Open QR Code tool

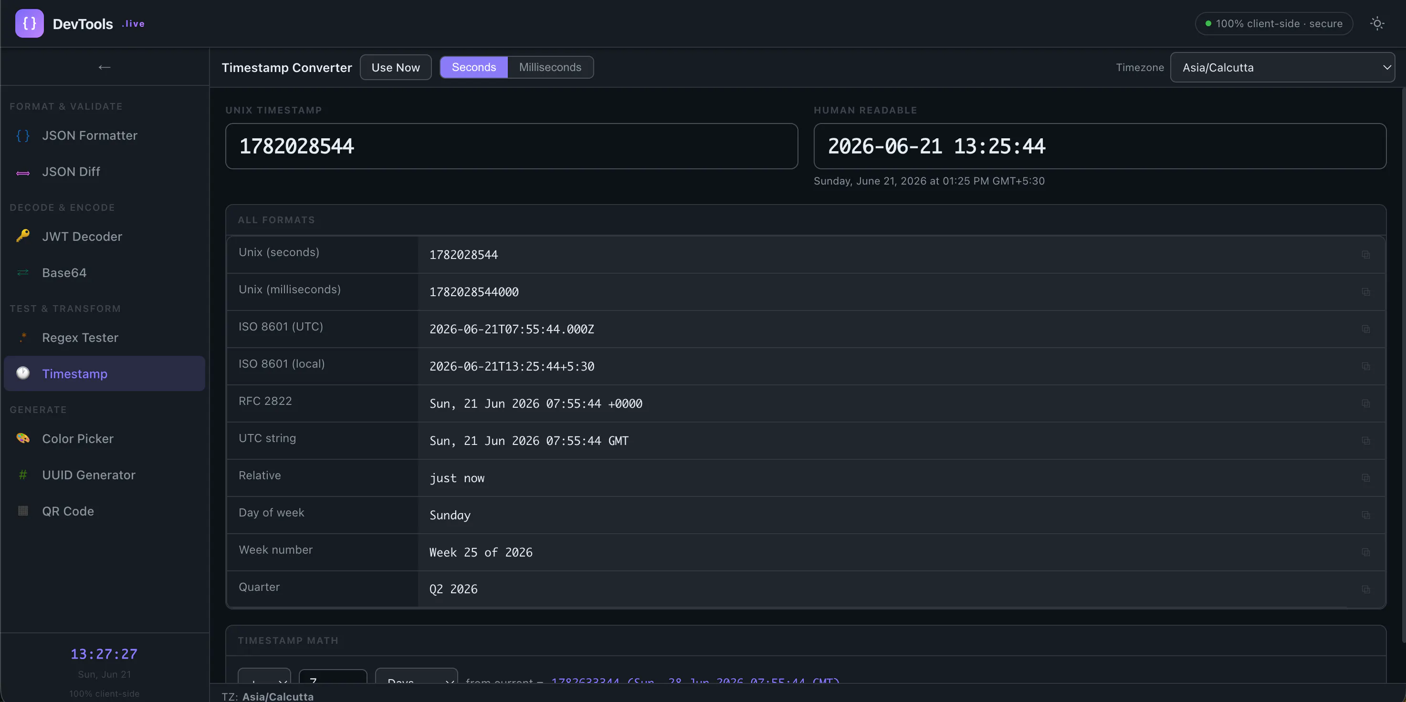pos(104,511)
